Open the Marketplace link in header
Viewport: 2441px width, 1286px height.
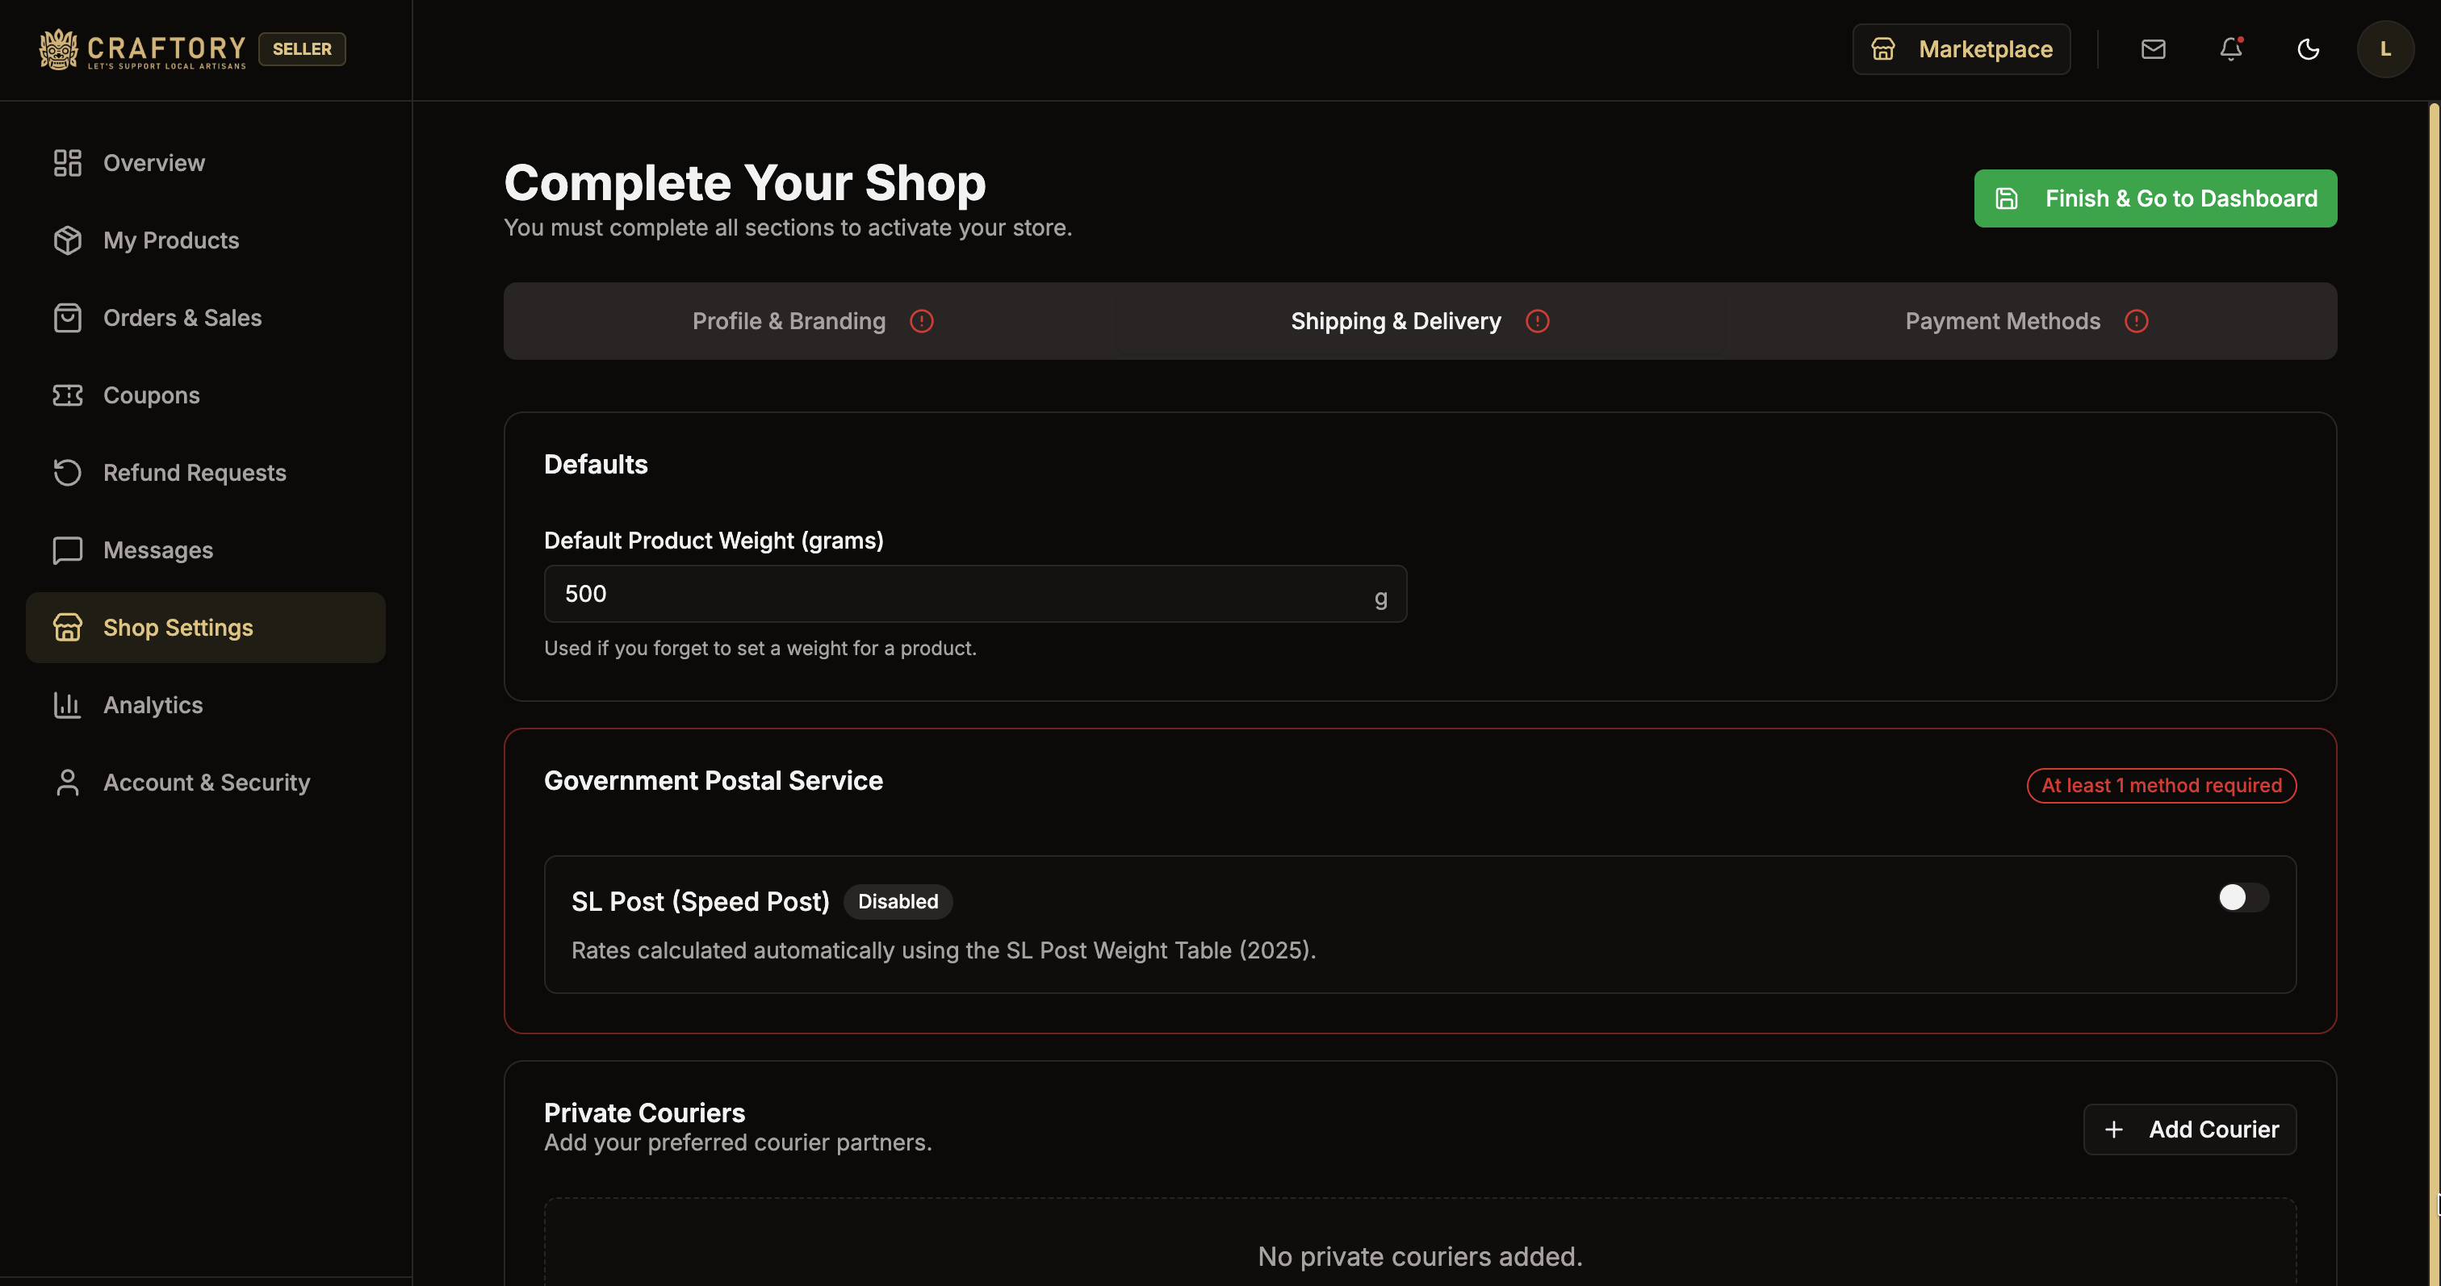tap(1962, 48)
